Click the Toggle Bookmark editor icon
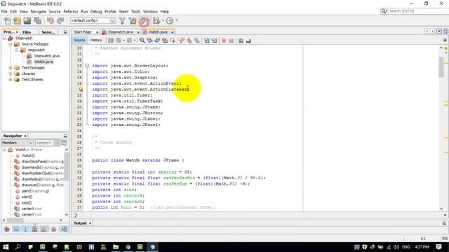This screenshot has height=252, width=449. click(196, 41)
